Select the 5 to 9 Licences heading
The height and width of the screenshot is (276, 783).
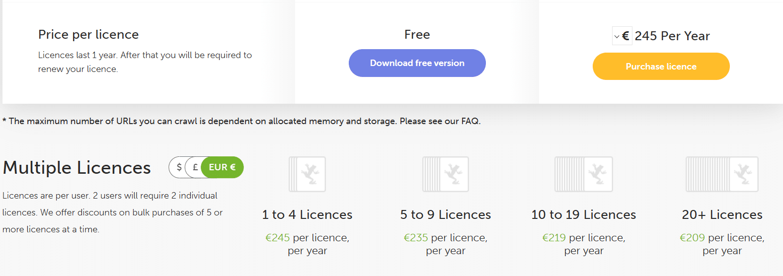click(x=446, y=214)
